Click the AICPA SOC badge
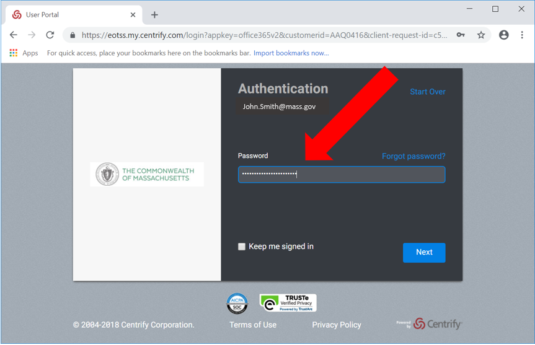 pyautogui.click(x=237, y=304)
